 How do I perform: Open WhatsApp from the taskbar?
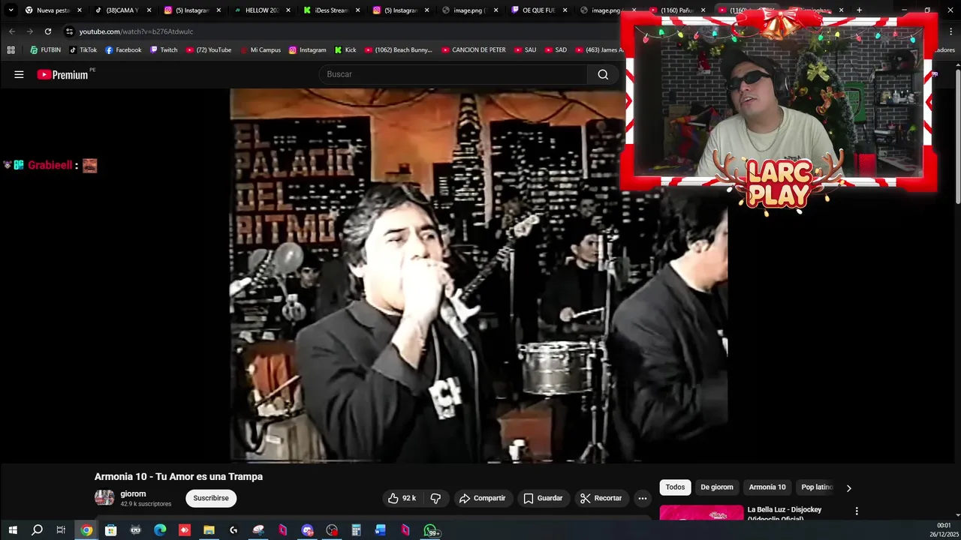(x=431, y=530)
